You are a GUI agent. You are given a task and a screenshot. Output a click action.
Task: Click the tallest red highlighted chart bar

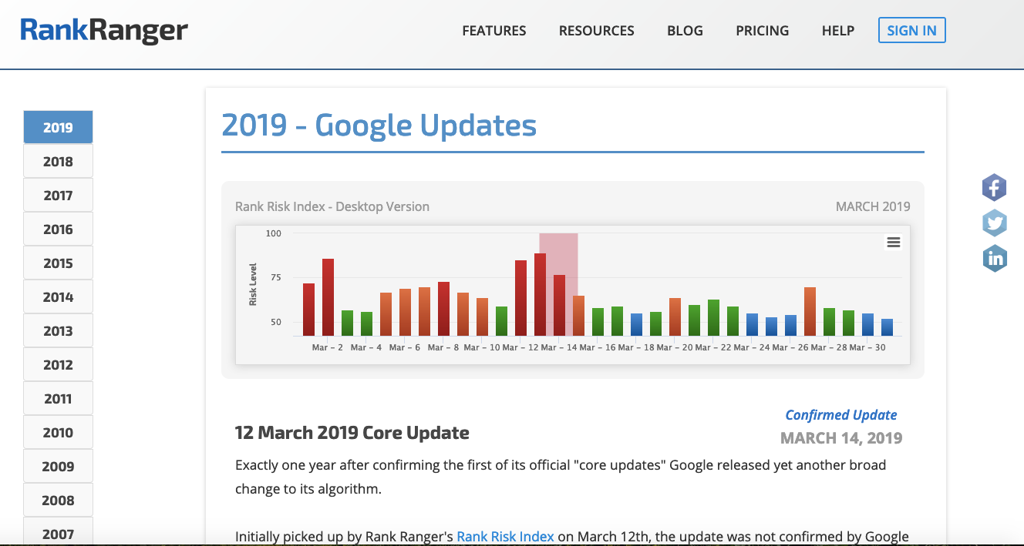(x=540, y=294)
